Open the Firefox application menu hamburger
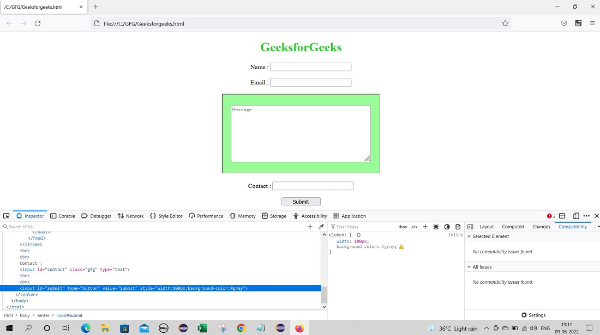This screenshot has width=600, height=335. [x=592, y=23]
